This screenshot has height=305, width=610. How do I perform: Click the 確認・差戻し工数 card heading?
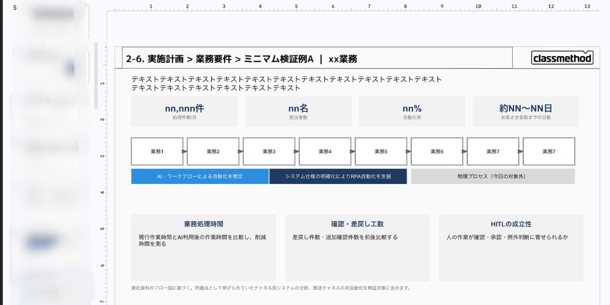tap(357, 224)
